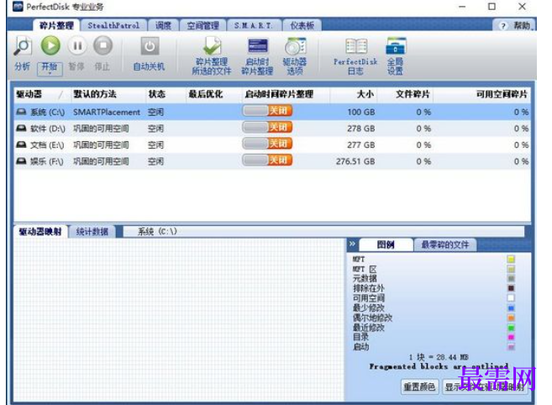
Task: Sort by the 大小 size column header
Action: (x=354, y=94)
